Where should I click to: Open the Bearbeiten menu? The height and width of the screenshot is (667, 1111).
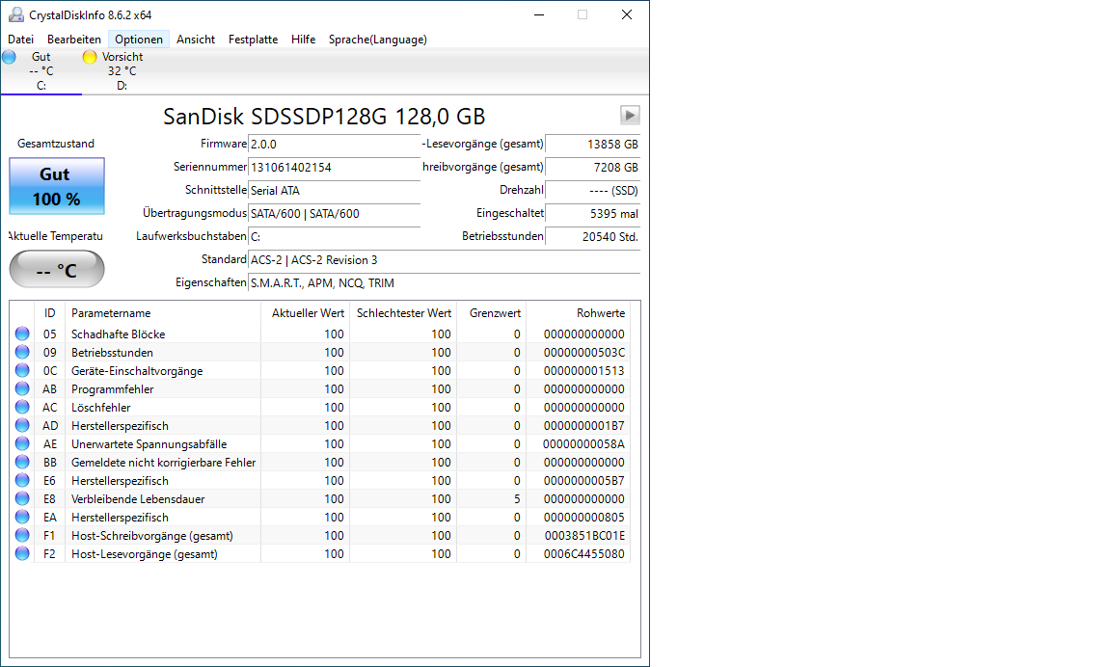coord(74,40)
